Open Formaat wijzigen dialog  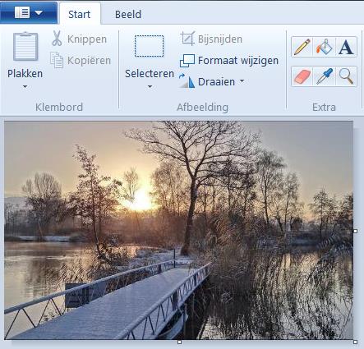[229, 60]
